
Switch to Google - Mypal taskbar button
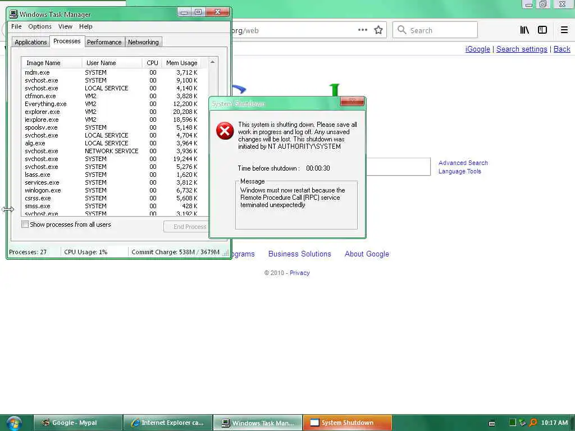[x=78, y=423]
